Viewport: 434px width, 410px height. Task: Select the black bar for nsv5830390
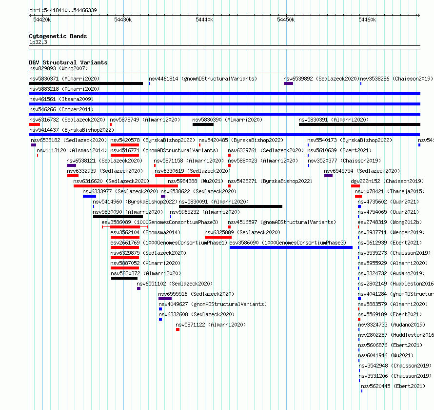[x=203, y=124]
